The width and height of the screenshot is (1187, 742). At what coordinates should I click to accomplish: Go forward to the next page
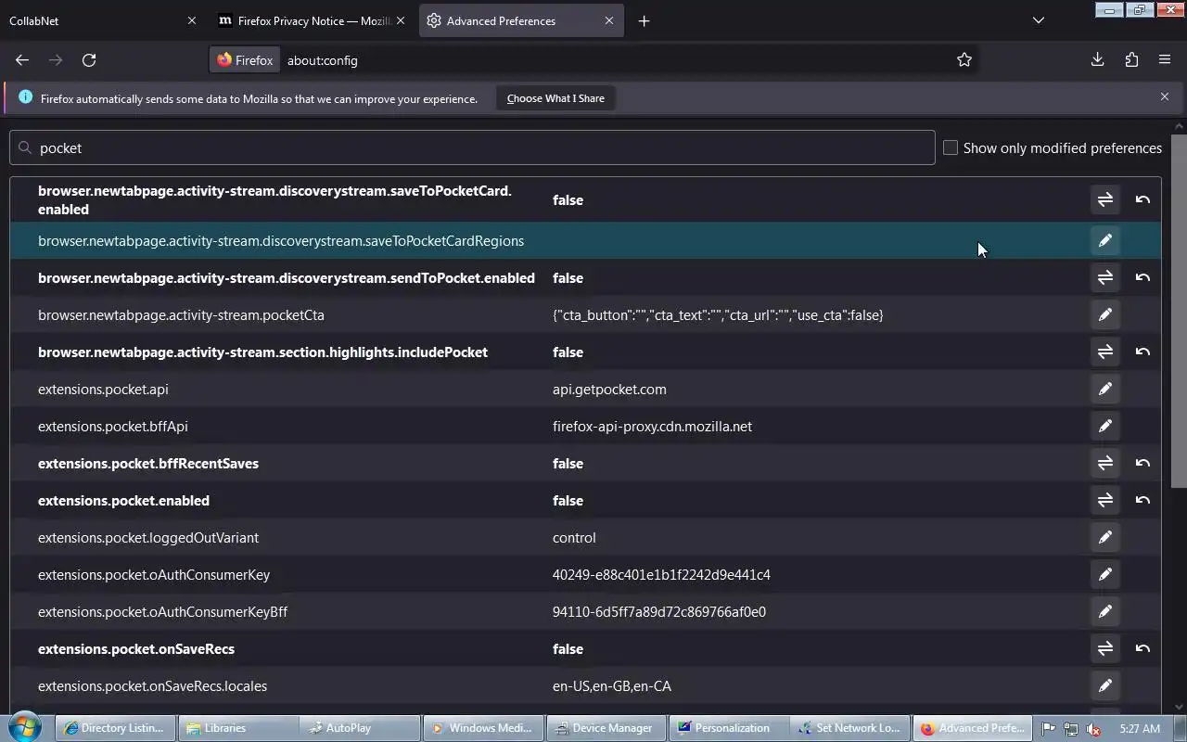(56, 60)
